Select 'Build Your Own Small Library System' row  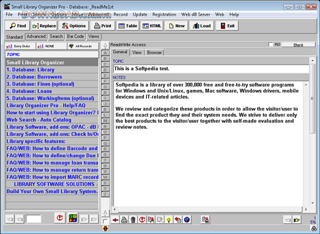[52, 191]
